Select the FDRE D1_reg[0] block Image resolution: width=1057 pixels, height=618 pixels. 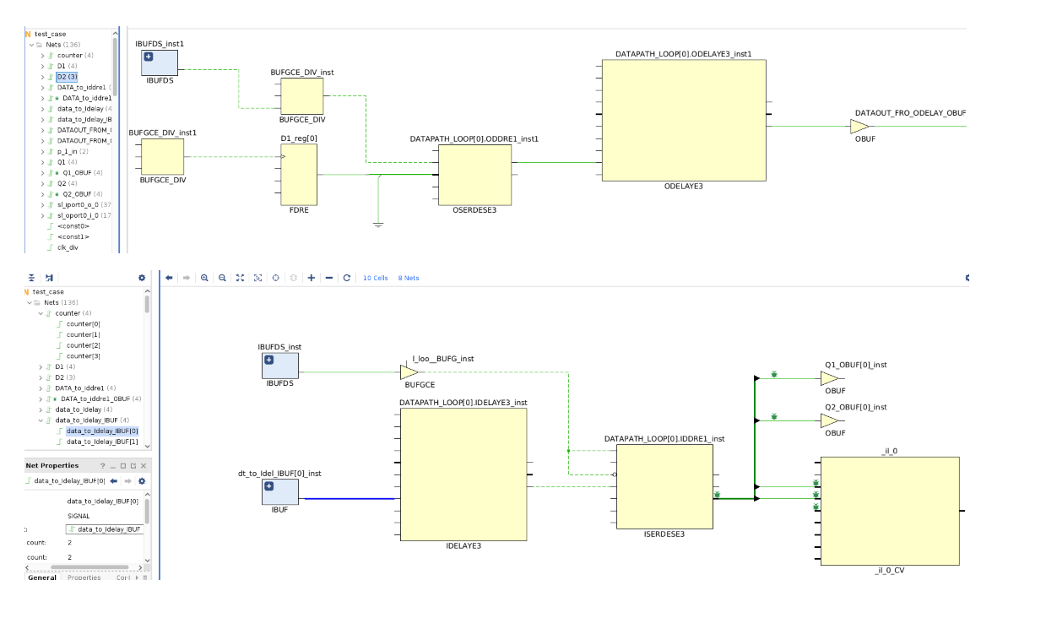pyautogui.click(x=299, y=174)
